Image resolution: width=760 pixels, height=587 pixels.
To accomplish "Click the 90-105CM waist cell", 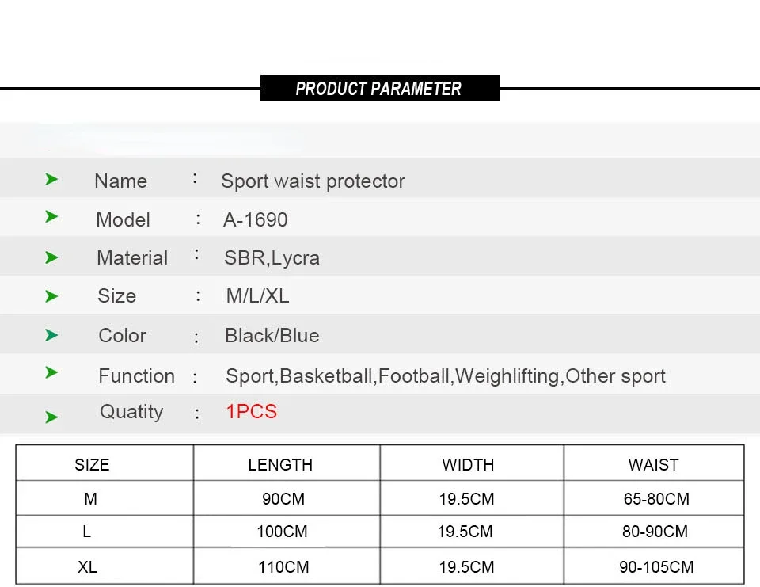I will [656, 566].
